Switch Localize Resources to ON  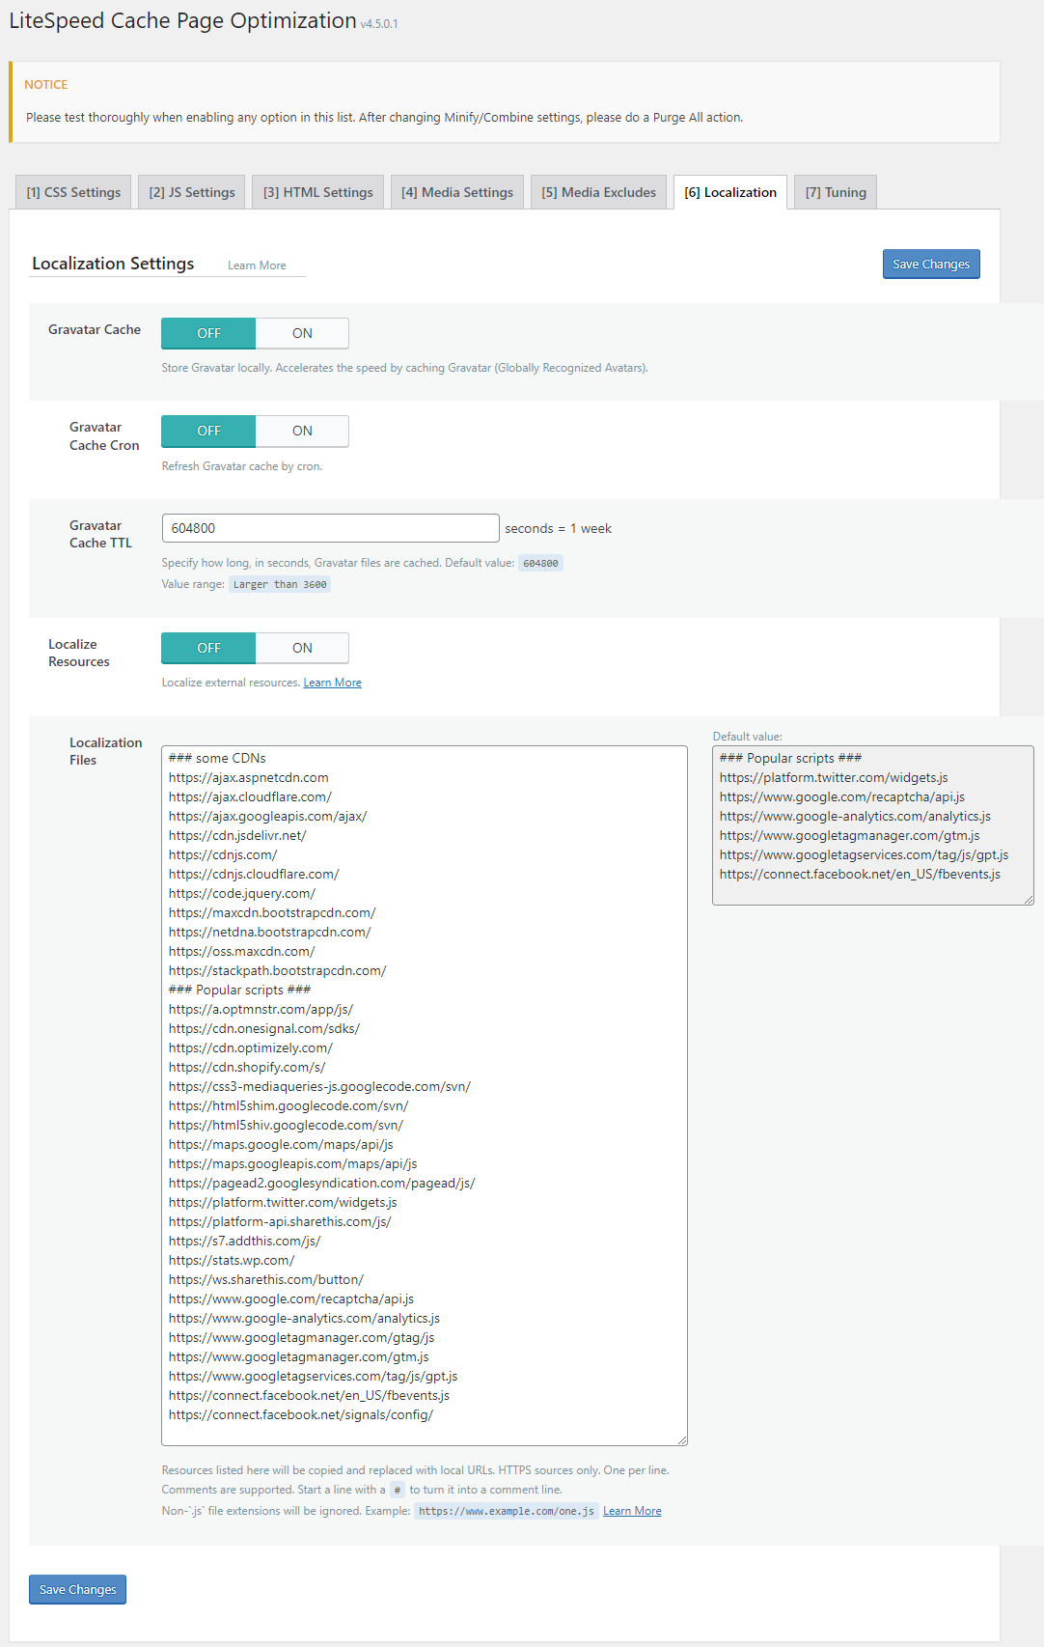[302, 648]
